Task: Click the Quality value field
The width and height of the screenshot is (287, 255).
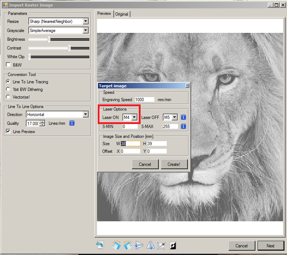Action: 33,123
